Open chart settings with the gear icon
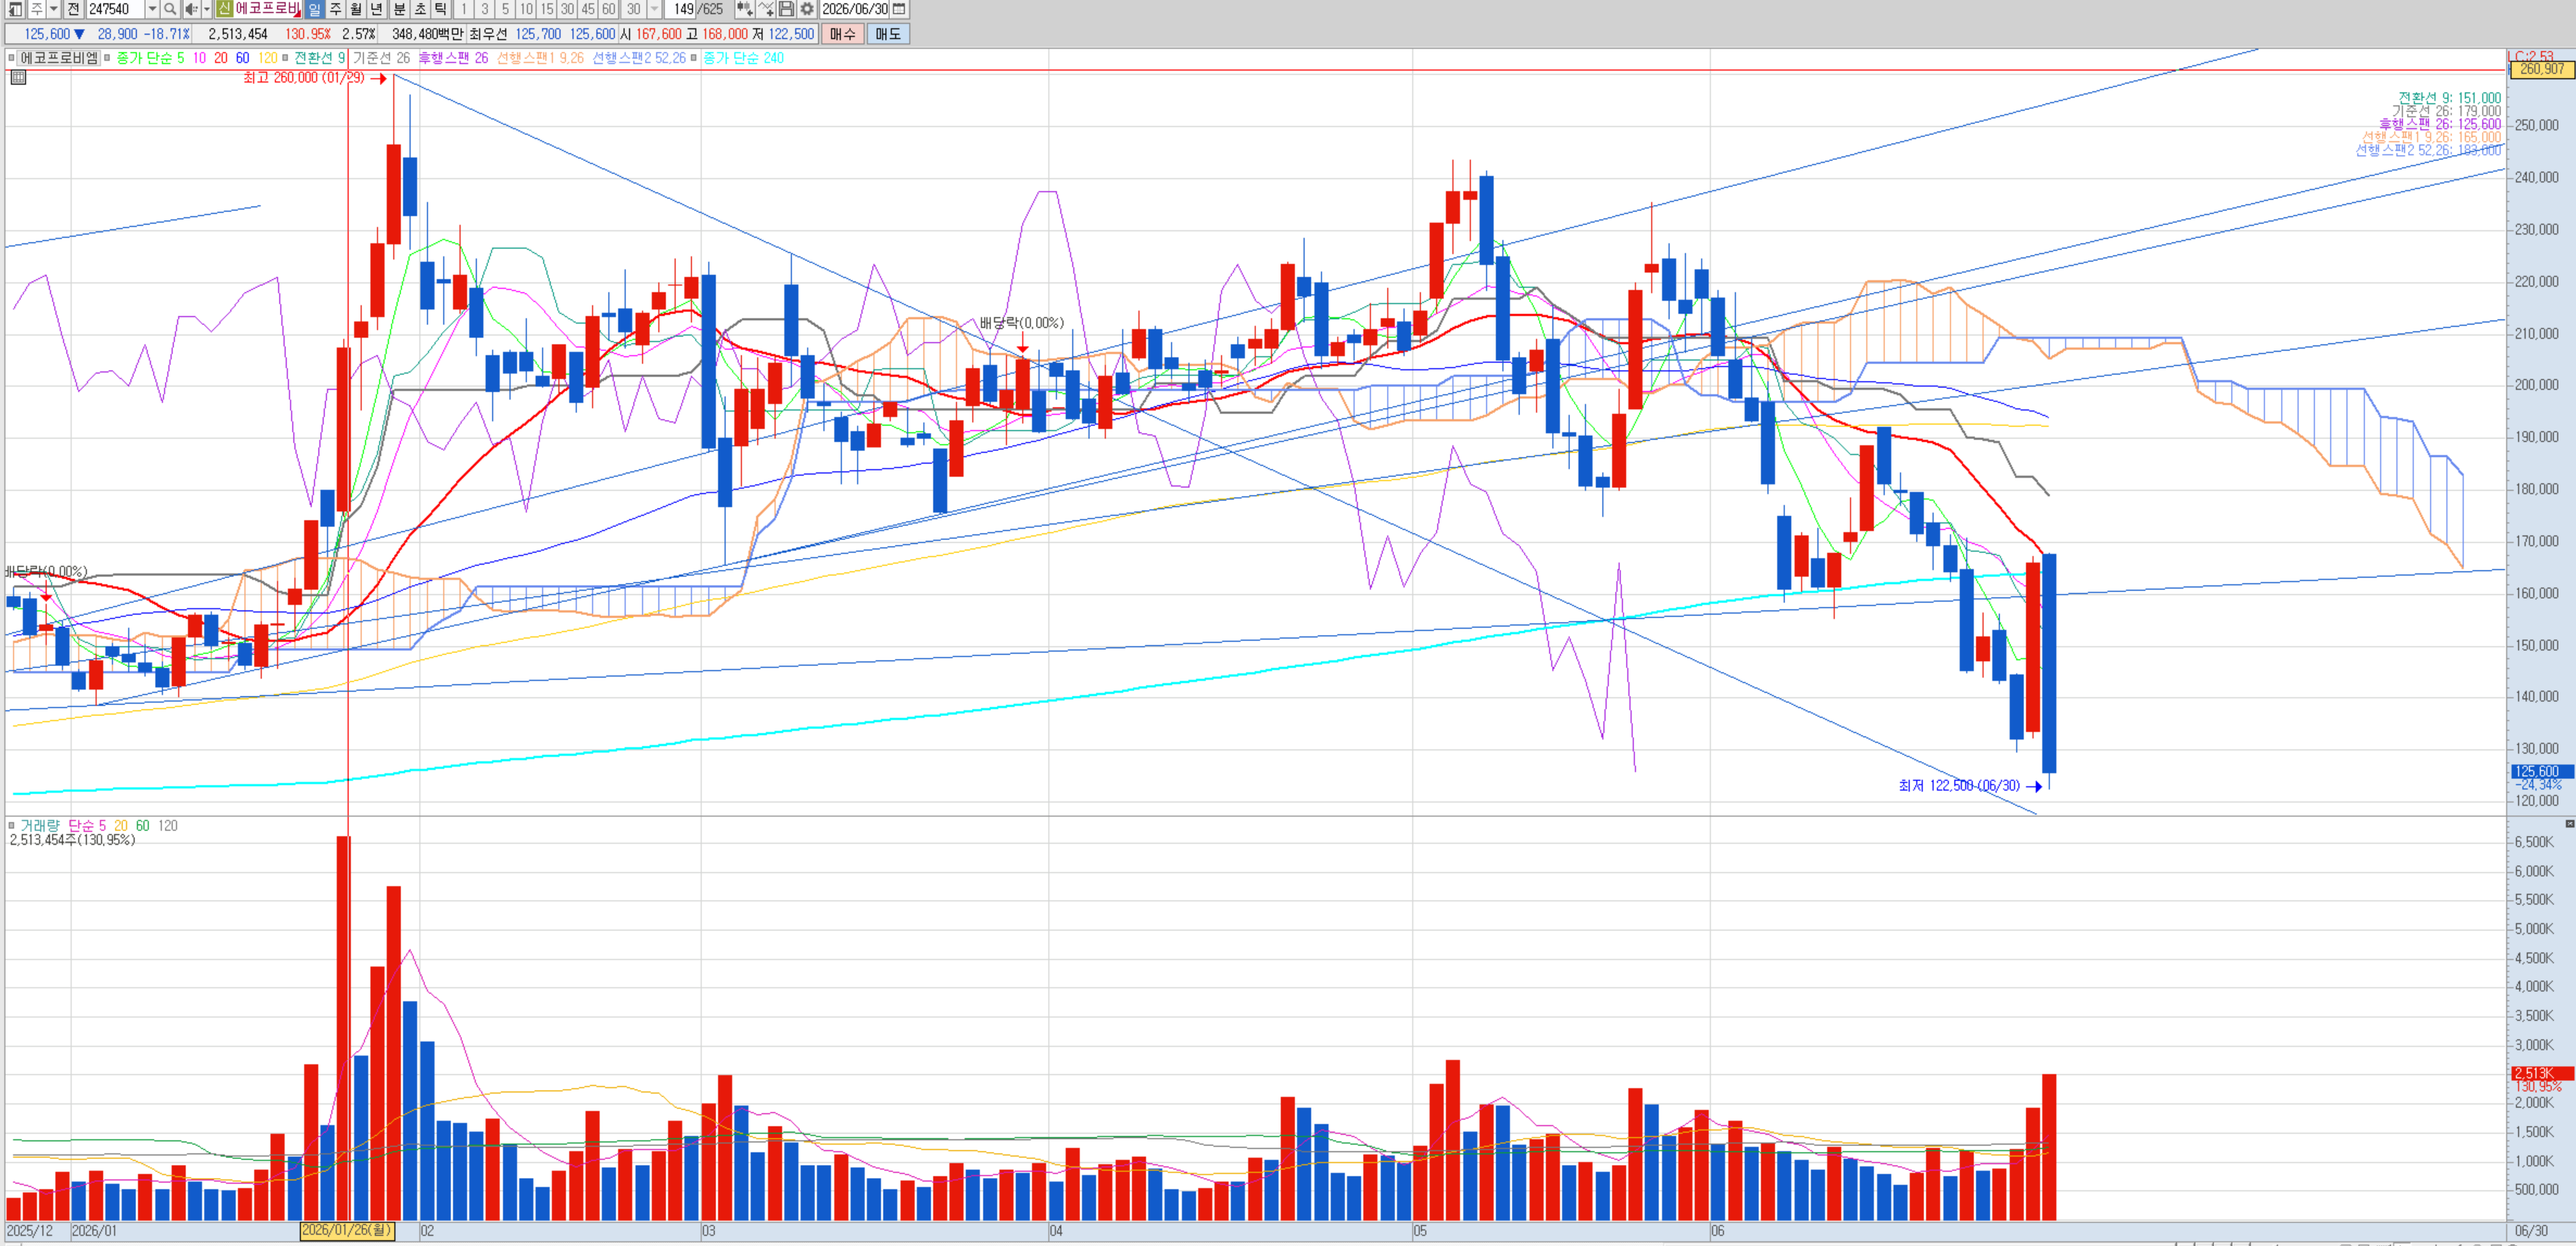 (807, 9)
